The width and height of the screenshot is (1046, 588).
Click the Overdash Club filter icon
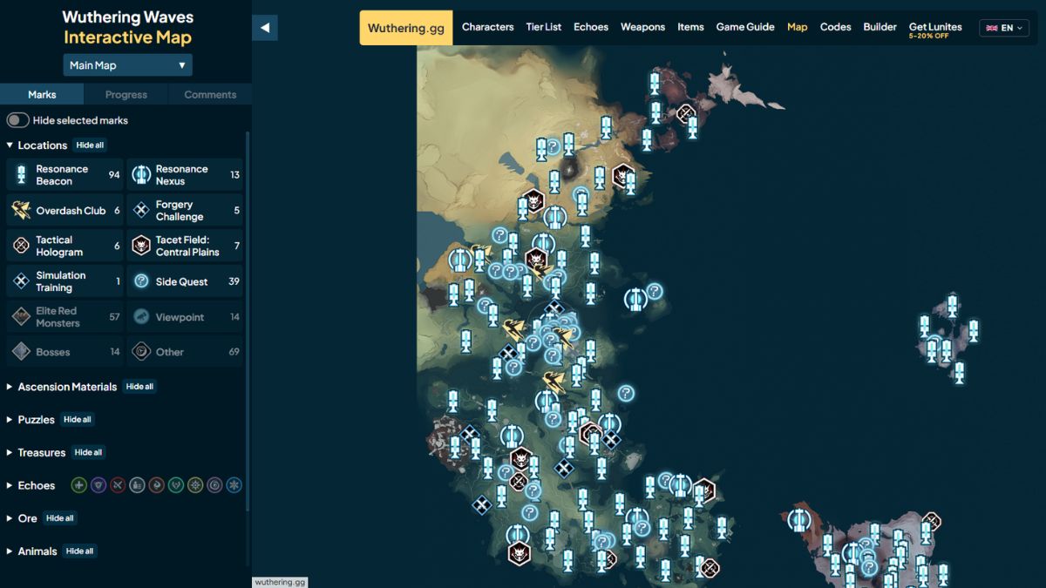(x=21, y=211)
